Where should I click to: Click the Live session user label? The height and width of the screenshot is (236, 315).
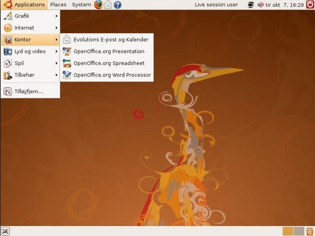point(216,4)
